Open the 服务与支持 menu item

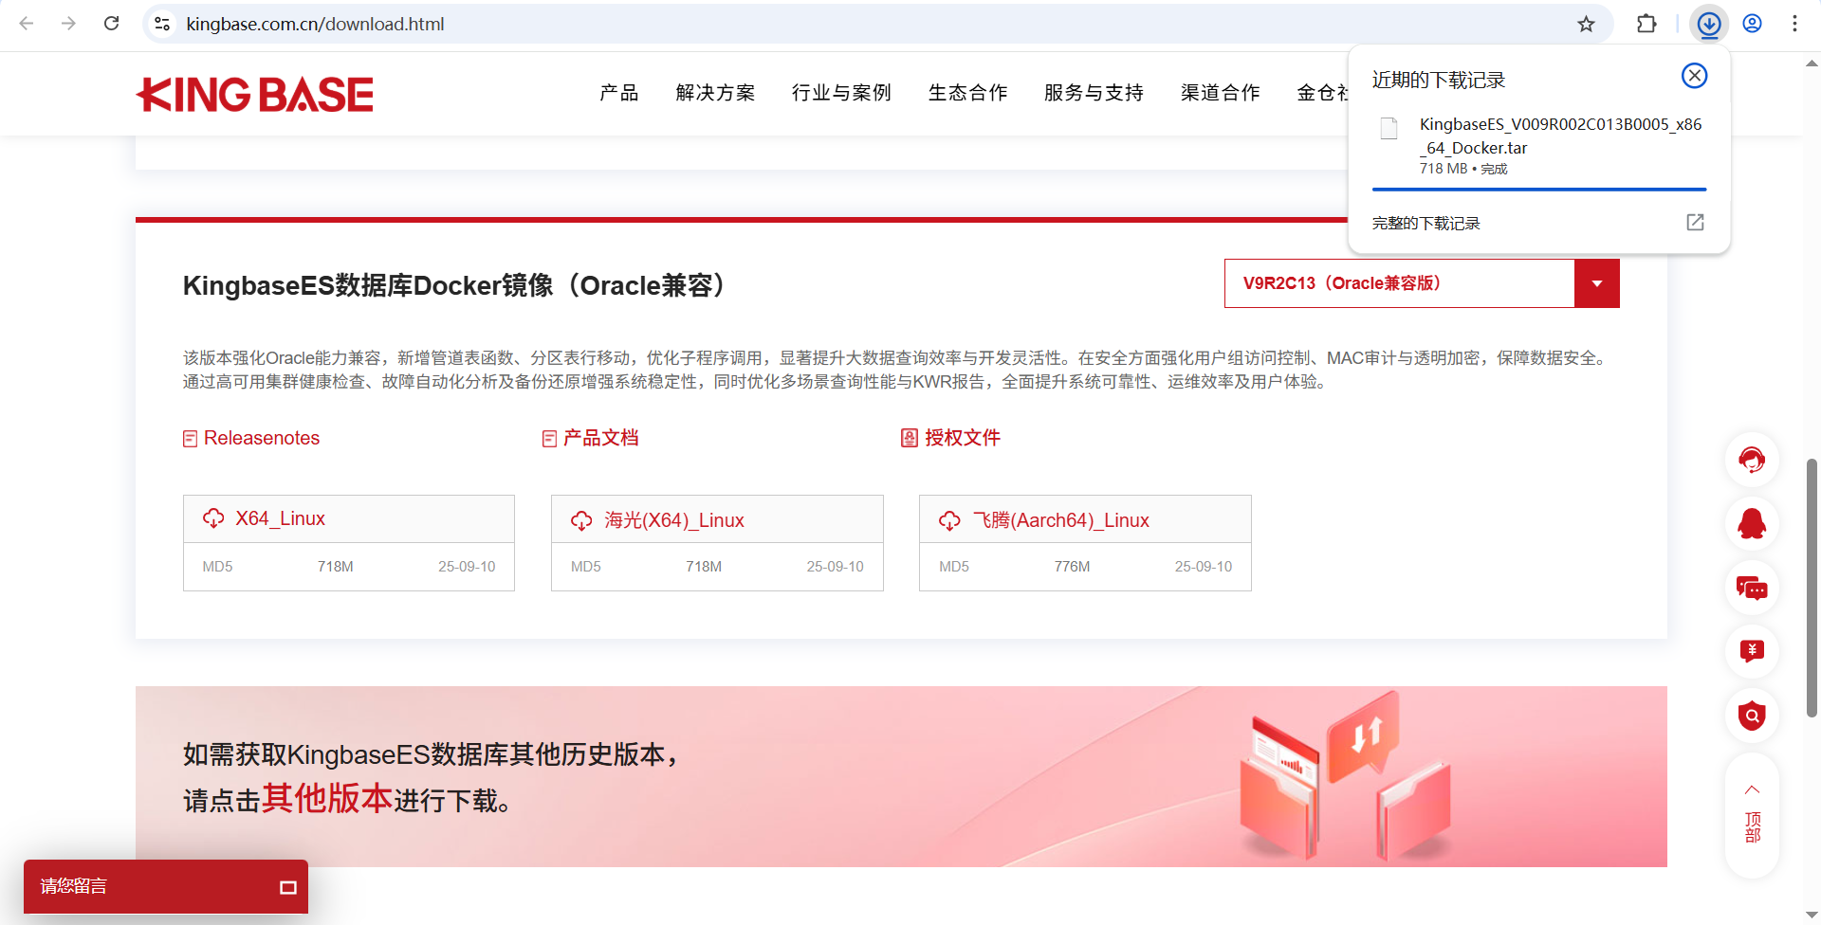point(1093,93)
